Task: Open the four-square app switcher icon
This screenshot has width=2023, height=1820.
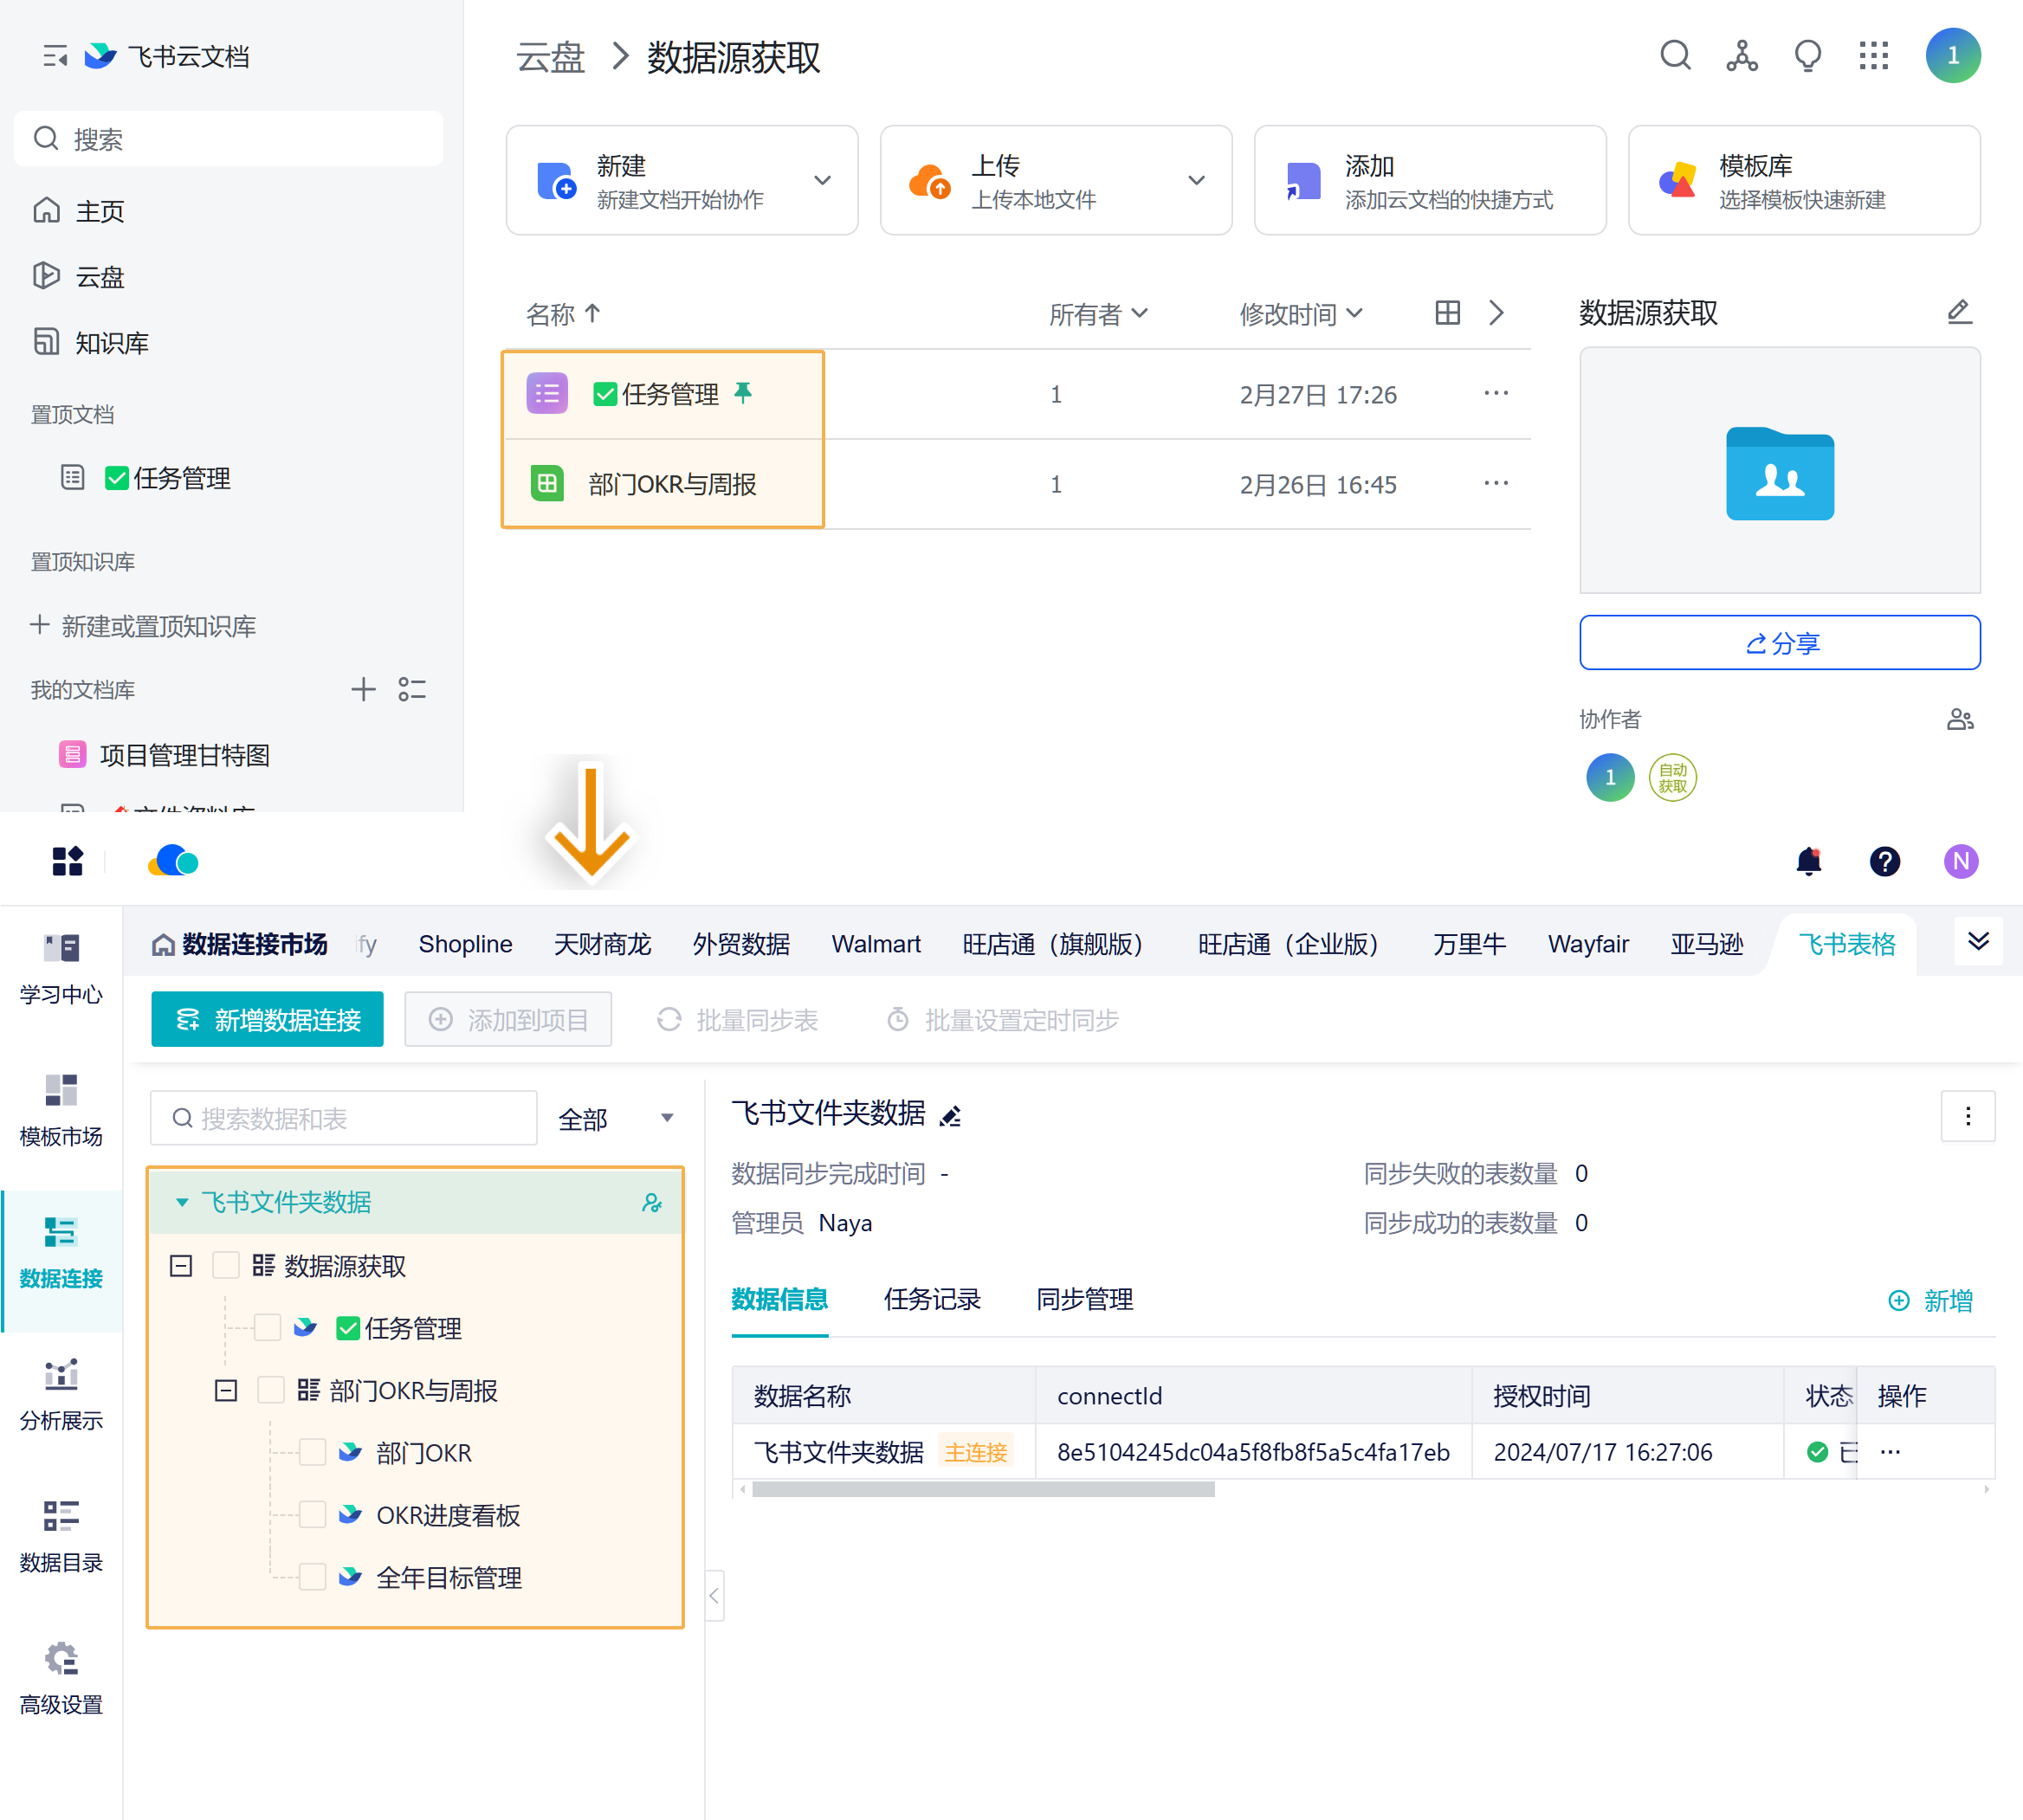Action: click(x=67, y=861)
